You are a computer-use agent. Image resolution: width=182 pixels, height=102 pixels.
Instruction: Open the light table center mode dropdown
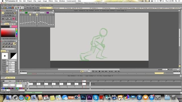click(x=32, y=12)
